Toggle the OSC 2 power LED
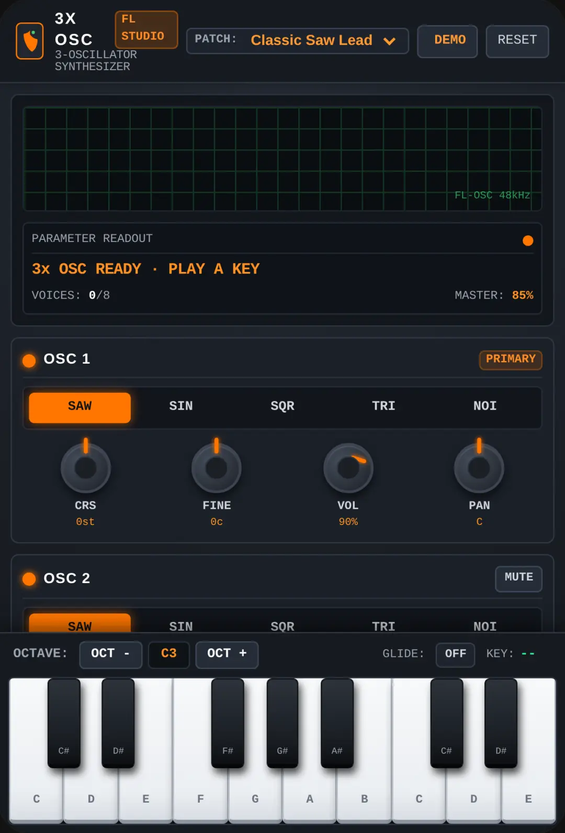The width and height of the screenshot is (565, 833). click(x=29, y=579)
